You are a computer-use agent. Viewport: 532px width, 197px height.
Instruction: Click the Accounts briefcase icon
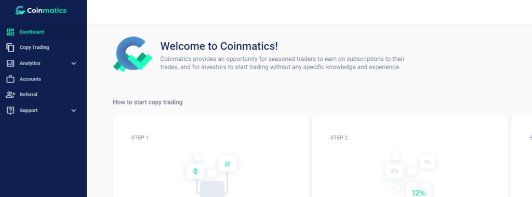pos(10,79)
